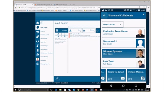Click the browser back arrow button

(x=15, y=8)
